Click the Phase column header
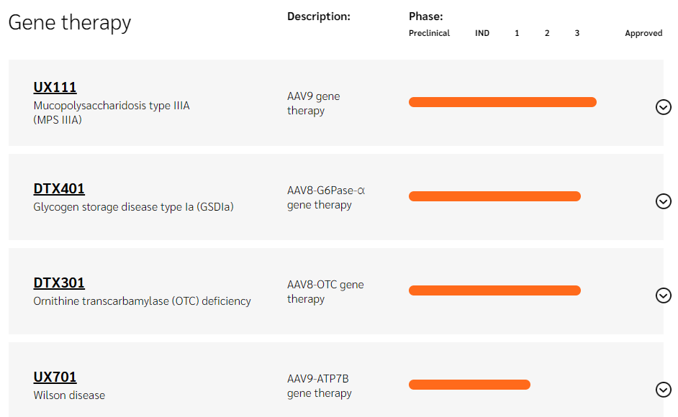 [x=426, y=17]
